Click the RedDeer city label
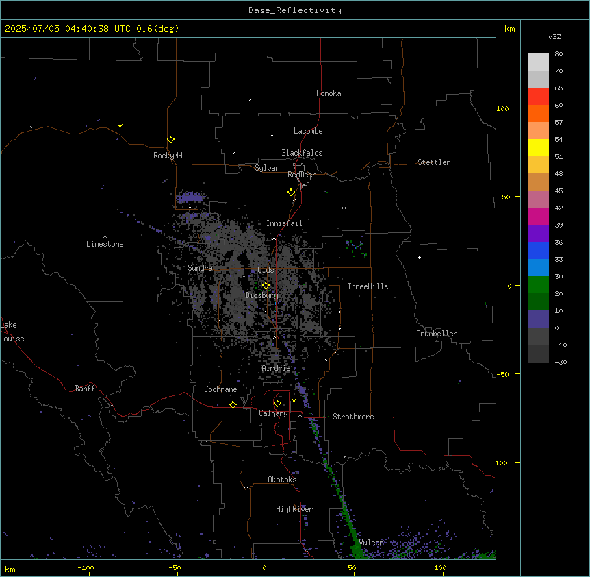590x577 pixels. pos(301,175)
